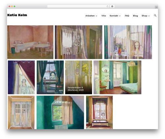Go to the Vita page
Viewport: 165px width, 139px height.
(104, 16)
